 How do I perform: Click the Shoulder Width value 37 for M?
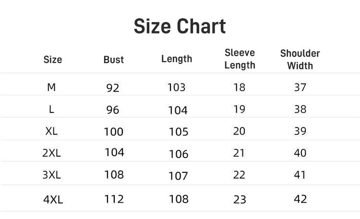click(x=300, y=87)
